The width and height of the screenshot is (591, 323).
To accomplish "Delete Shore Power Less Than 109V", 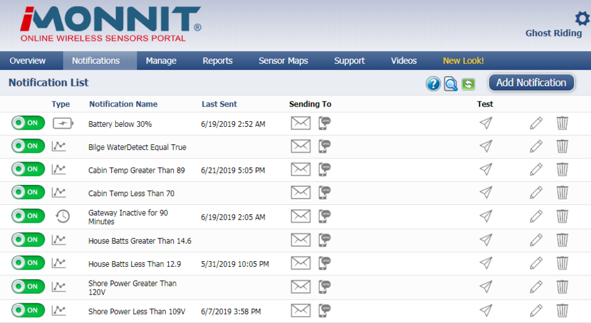I will tap(562, 310).
